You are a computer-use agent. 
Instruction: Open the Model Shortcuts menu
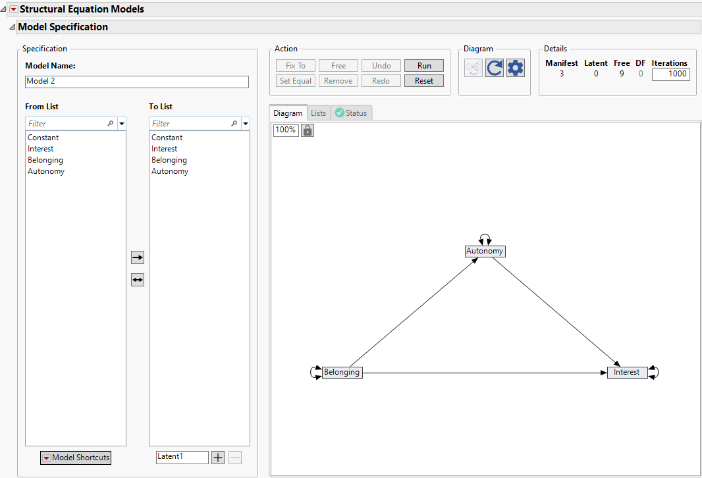76,458
